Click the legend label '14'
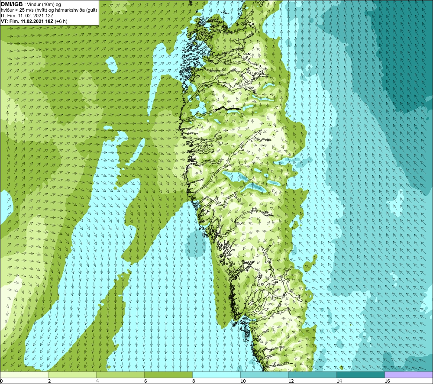 (x=339, y=381)
